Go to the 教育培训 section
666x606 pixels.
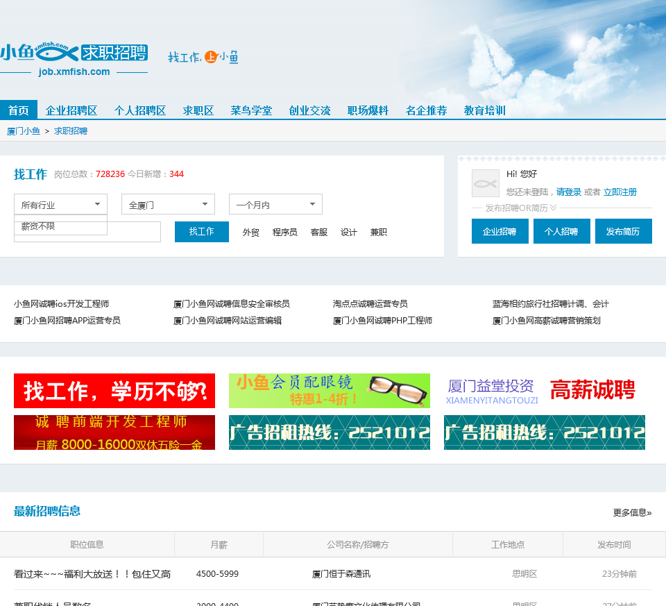pos(484,110)
